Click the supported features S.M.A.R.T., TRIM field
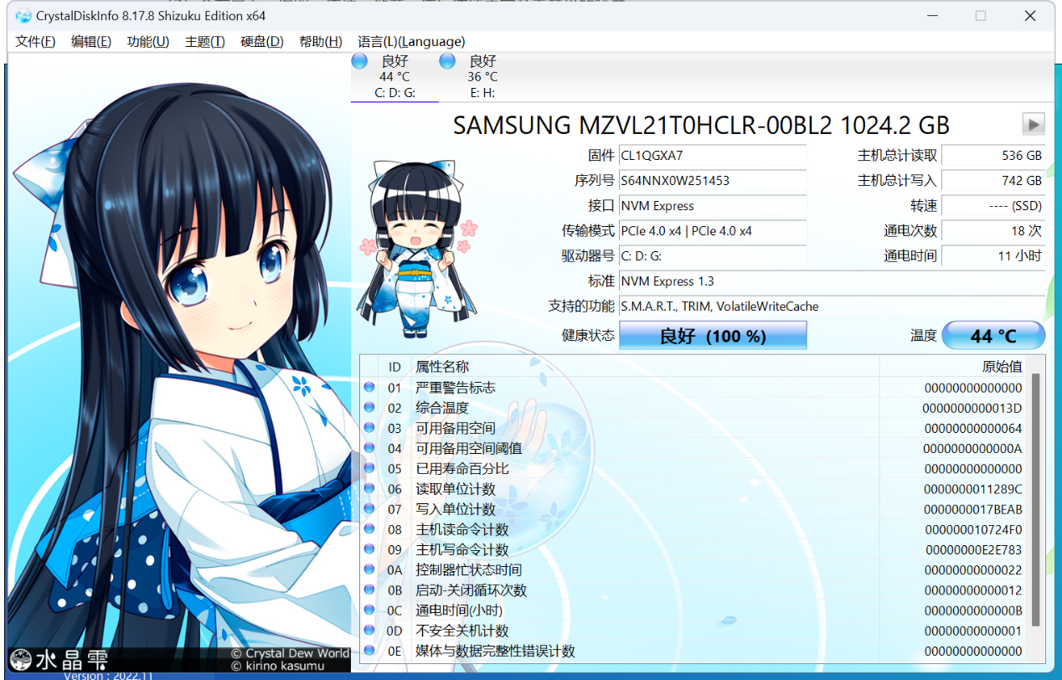The image size is (1062, 680). click(832, 307)
